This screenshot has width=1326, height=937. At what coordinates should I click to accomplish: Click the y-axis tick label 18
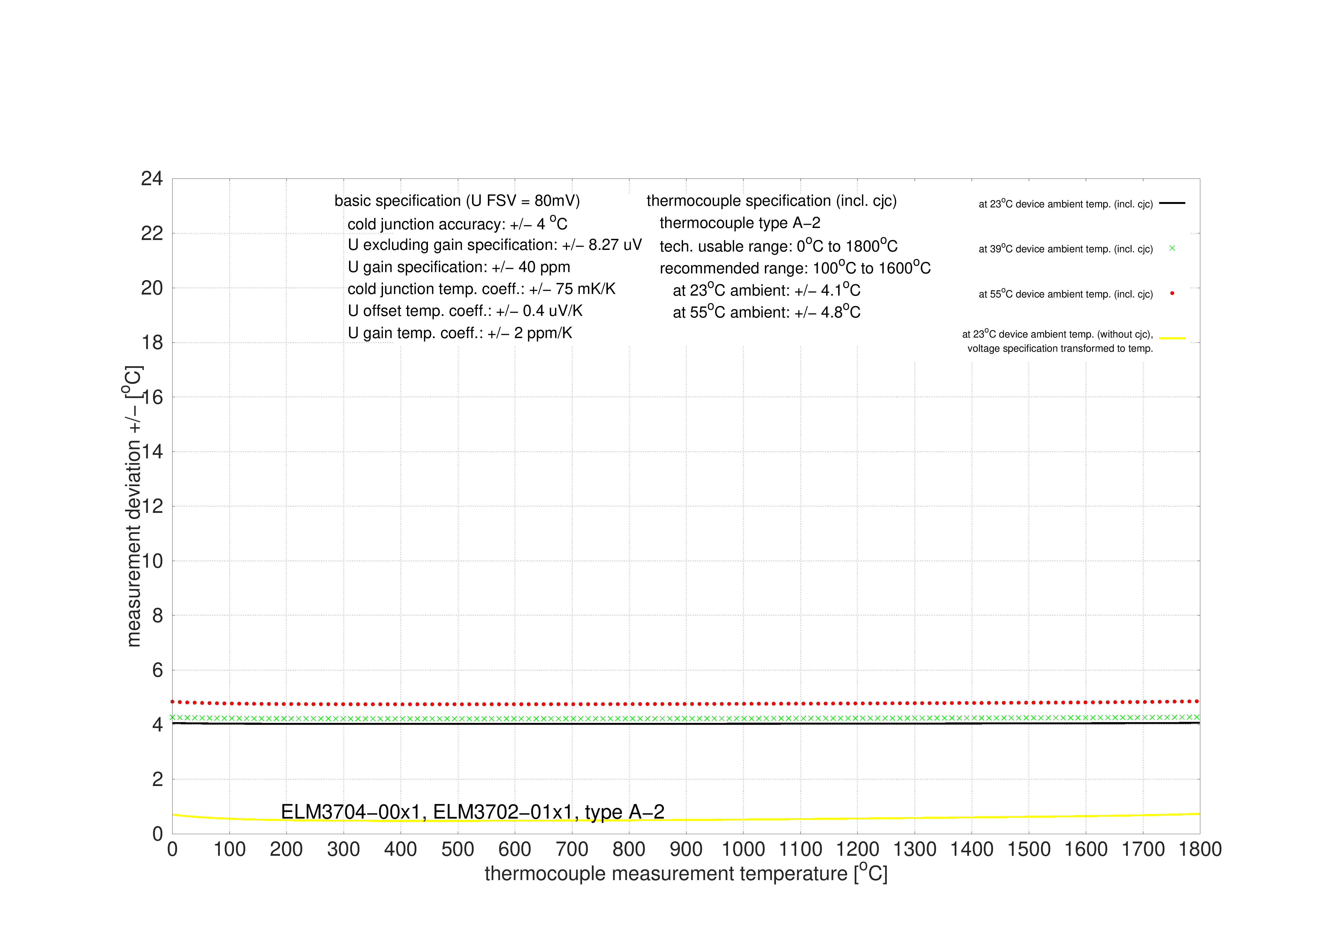152,343
